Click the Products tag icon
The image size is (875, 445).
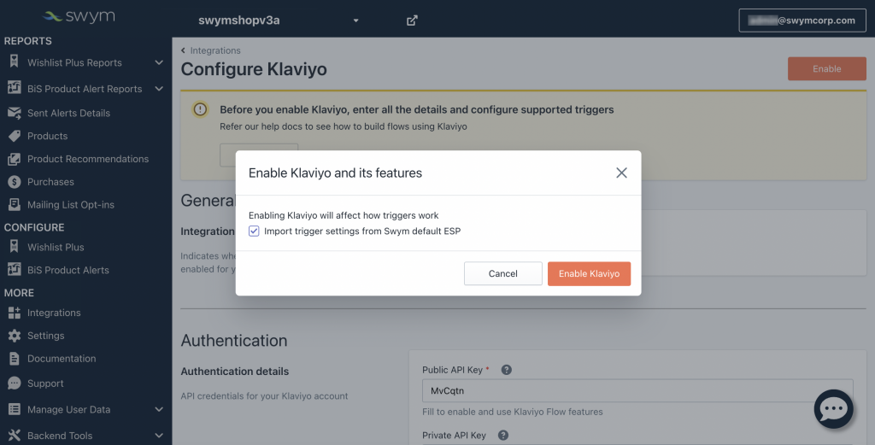14,136
